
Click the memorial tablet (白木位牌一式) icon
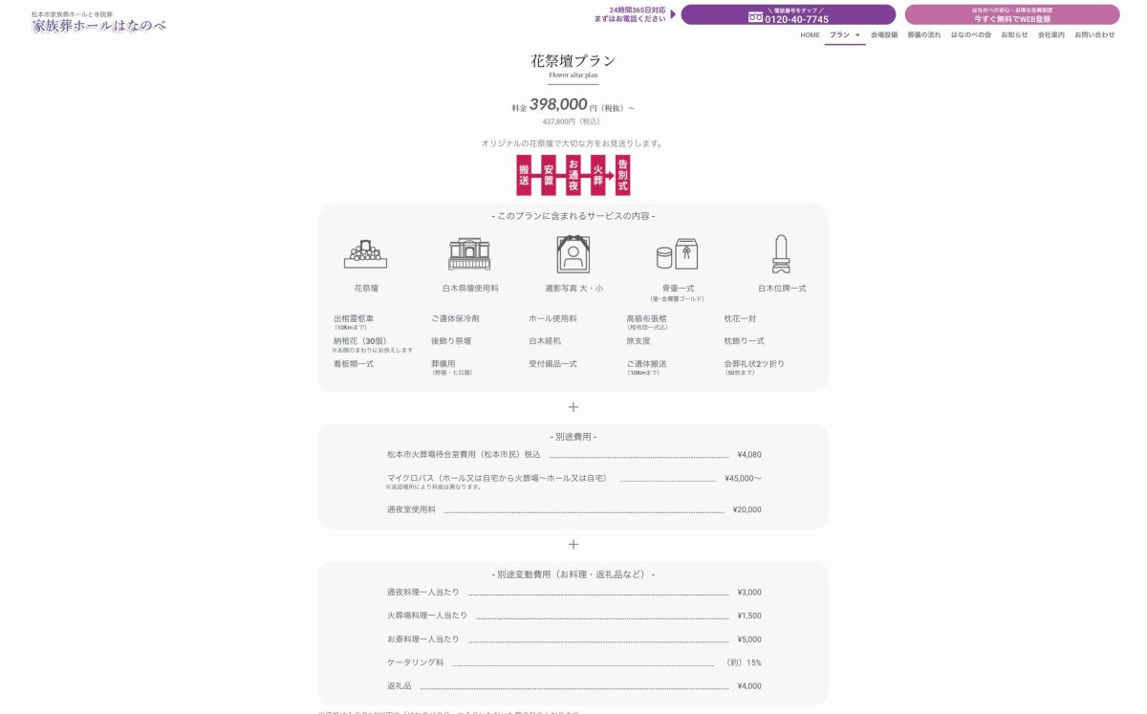(x=782, y=254)
